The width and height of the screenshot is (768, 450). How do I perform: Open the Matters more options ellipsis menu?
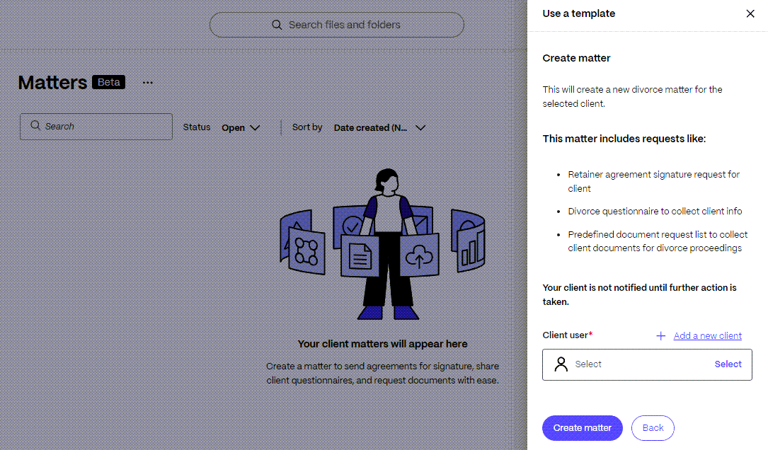click(x=147, y=83)
